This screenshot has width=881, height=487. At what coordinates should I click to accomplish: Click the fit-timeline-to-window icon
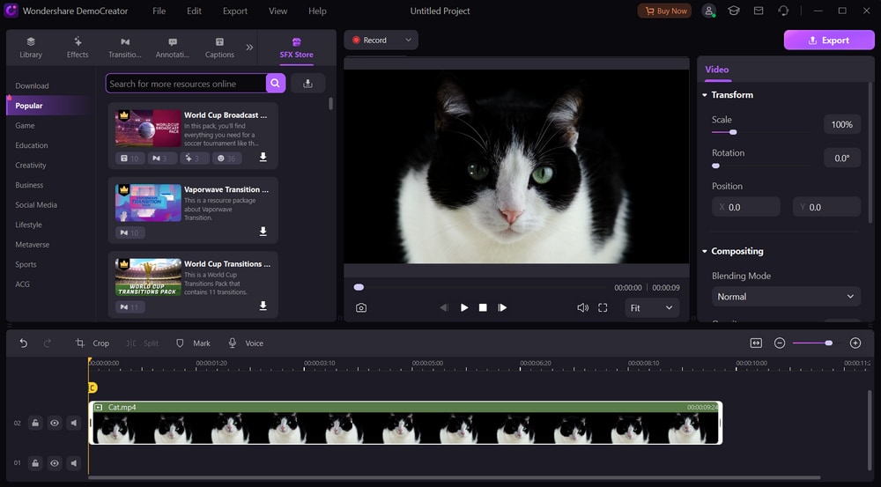click(x=756, y=343)
